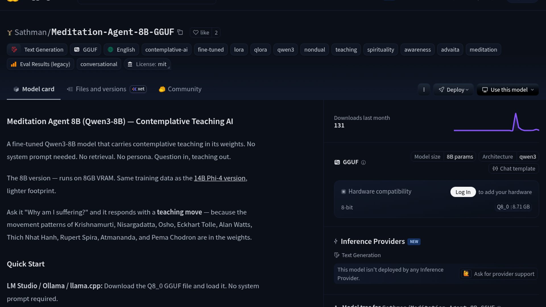
Task: Expand the Deploy dropdown
Action: (453, 90)
